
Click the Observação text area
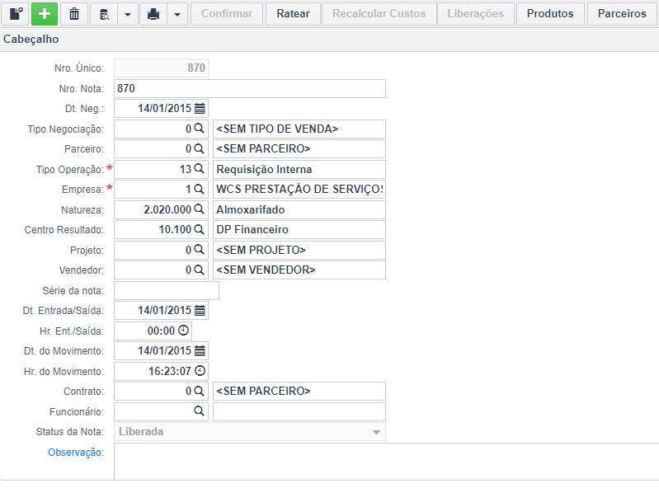click(386, 462)
